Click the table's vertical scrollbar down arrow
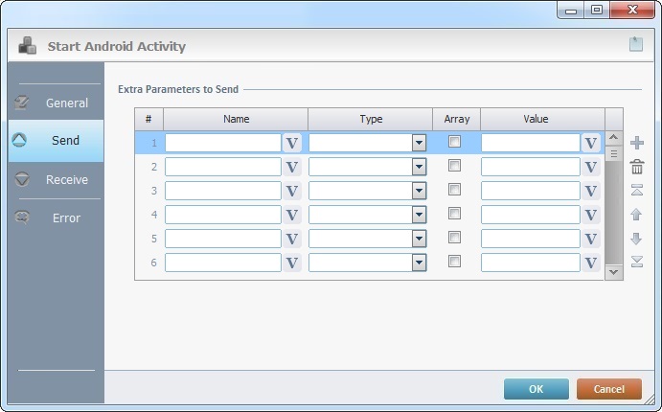Screen dimensions: 662x412 click(x=614, y=272)
